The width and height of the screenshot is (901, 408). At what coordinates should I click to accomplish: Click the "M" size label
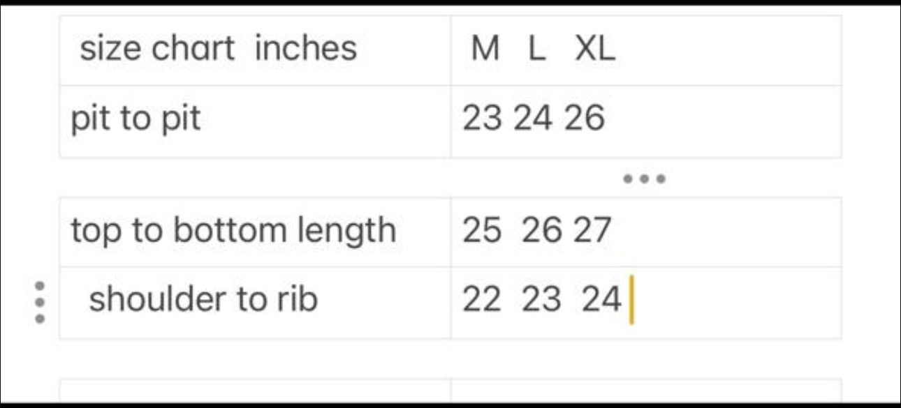click(x=485, y=50)
